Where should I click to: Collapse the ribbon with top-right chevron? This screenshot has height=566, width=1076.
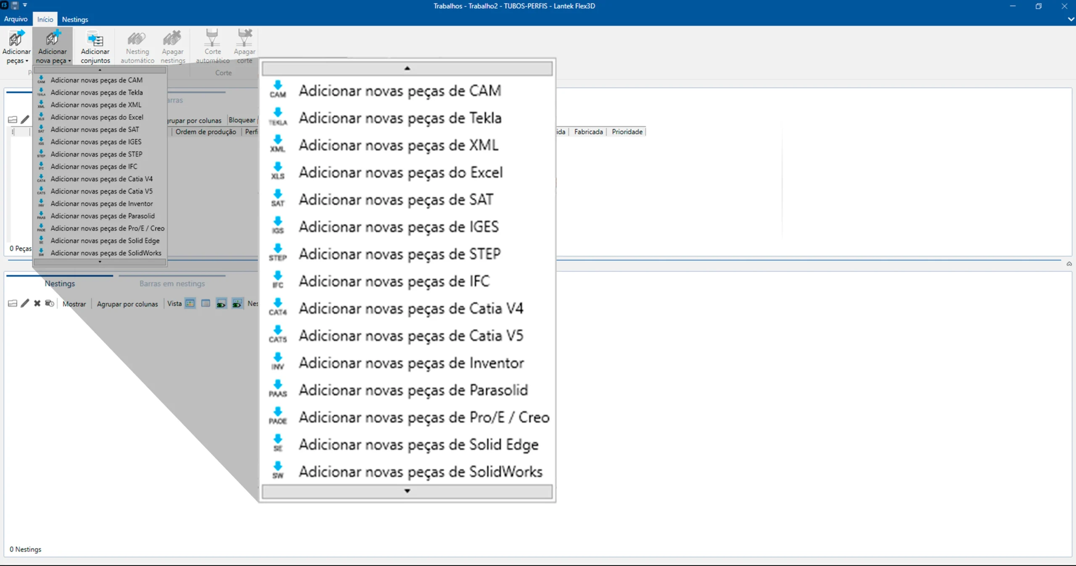[x=1071, y=19]
